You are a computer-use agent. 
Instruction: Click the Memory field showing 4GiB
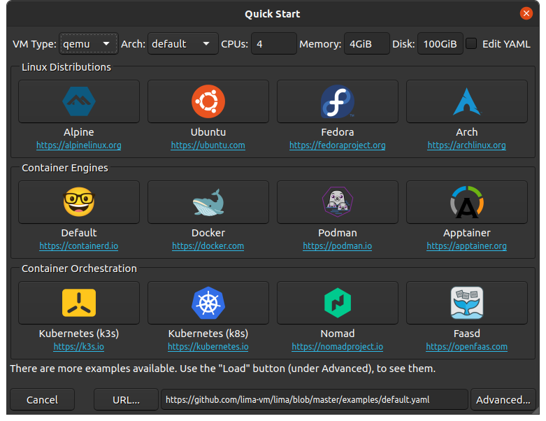tap(366, 43)
